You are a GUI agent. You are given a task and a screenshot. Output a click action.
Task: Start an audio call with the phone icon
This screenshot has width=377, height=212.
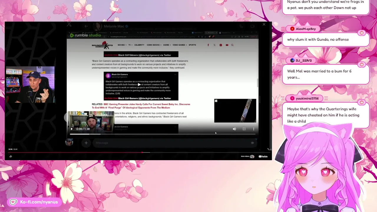coord(241,26)
